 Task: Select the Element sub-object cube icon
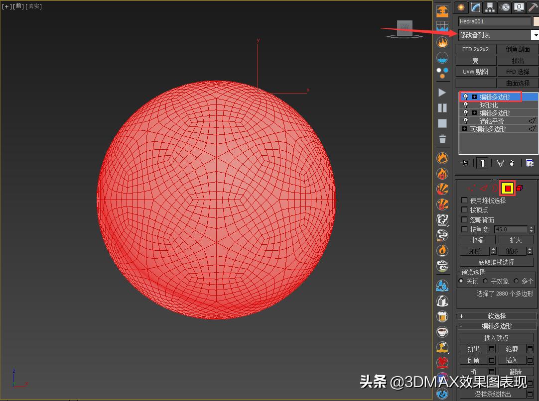click(519, 188)
